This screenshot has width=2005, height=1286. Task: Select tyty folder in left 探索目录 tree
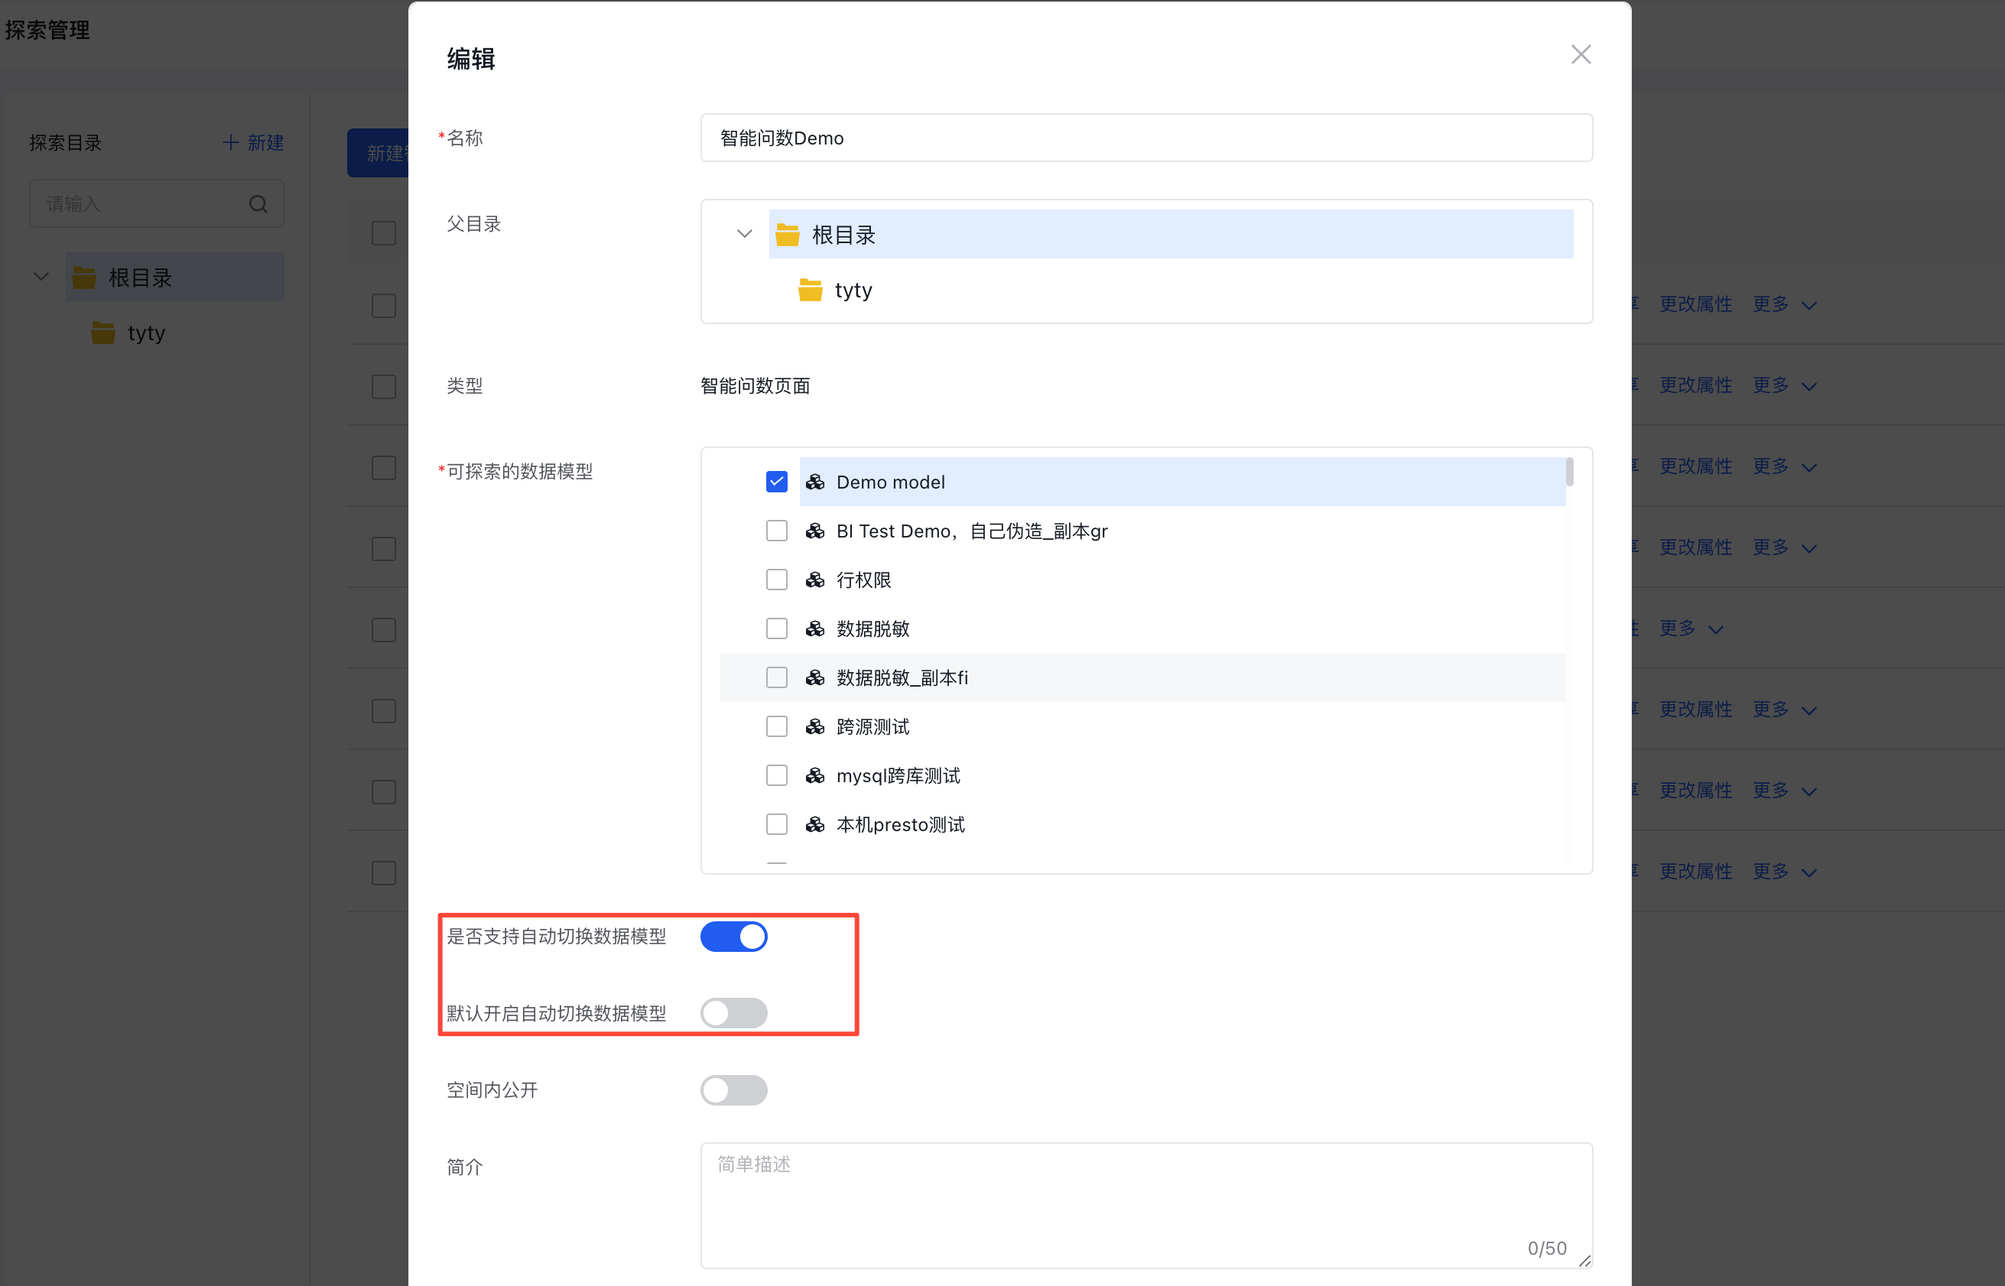coord(146,333)
